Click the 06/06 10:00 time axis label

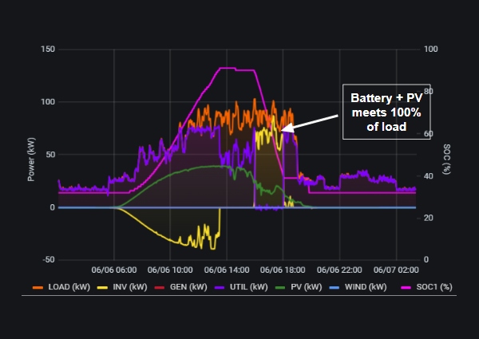(x=170, y=270)
